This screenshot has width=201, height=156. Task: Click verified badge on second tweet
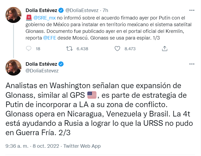[x=61, y=64]
